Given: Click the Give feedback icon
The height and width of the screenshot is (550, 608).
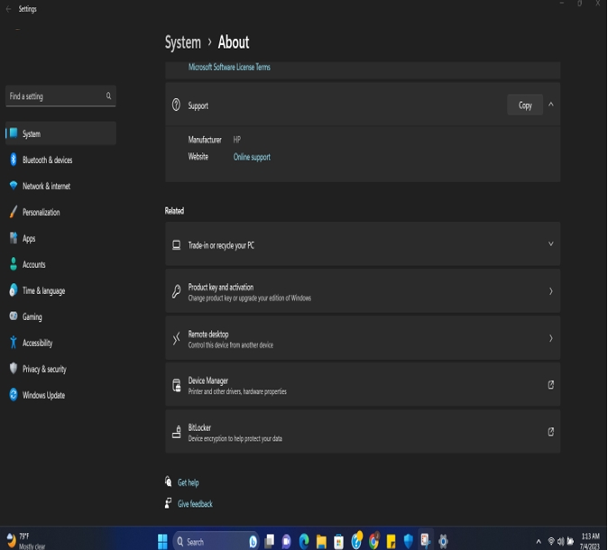Looking at the screenshot, I should point(169,503).
